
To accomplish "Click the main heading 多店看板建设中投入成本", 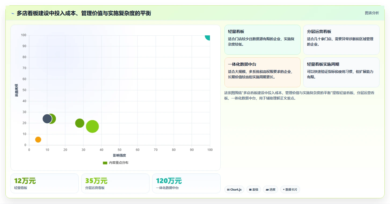I will pos(84,13).
